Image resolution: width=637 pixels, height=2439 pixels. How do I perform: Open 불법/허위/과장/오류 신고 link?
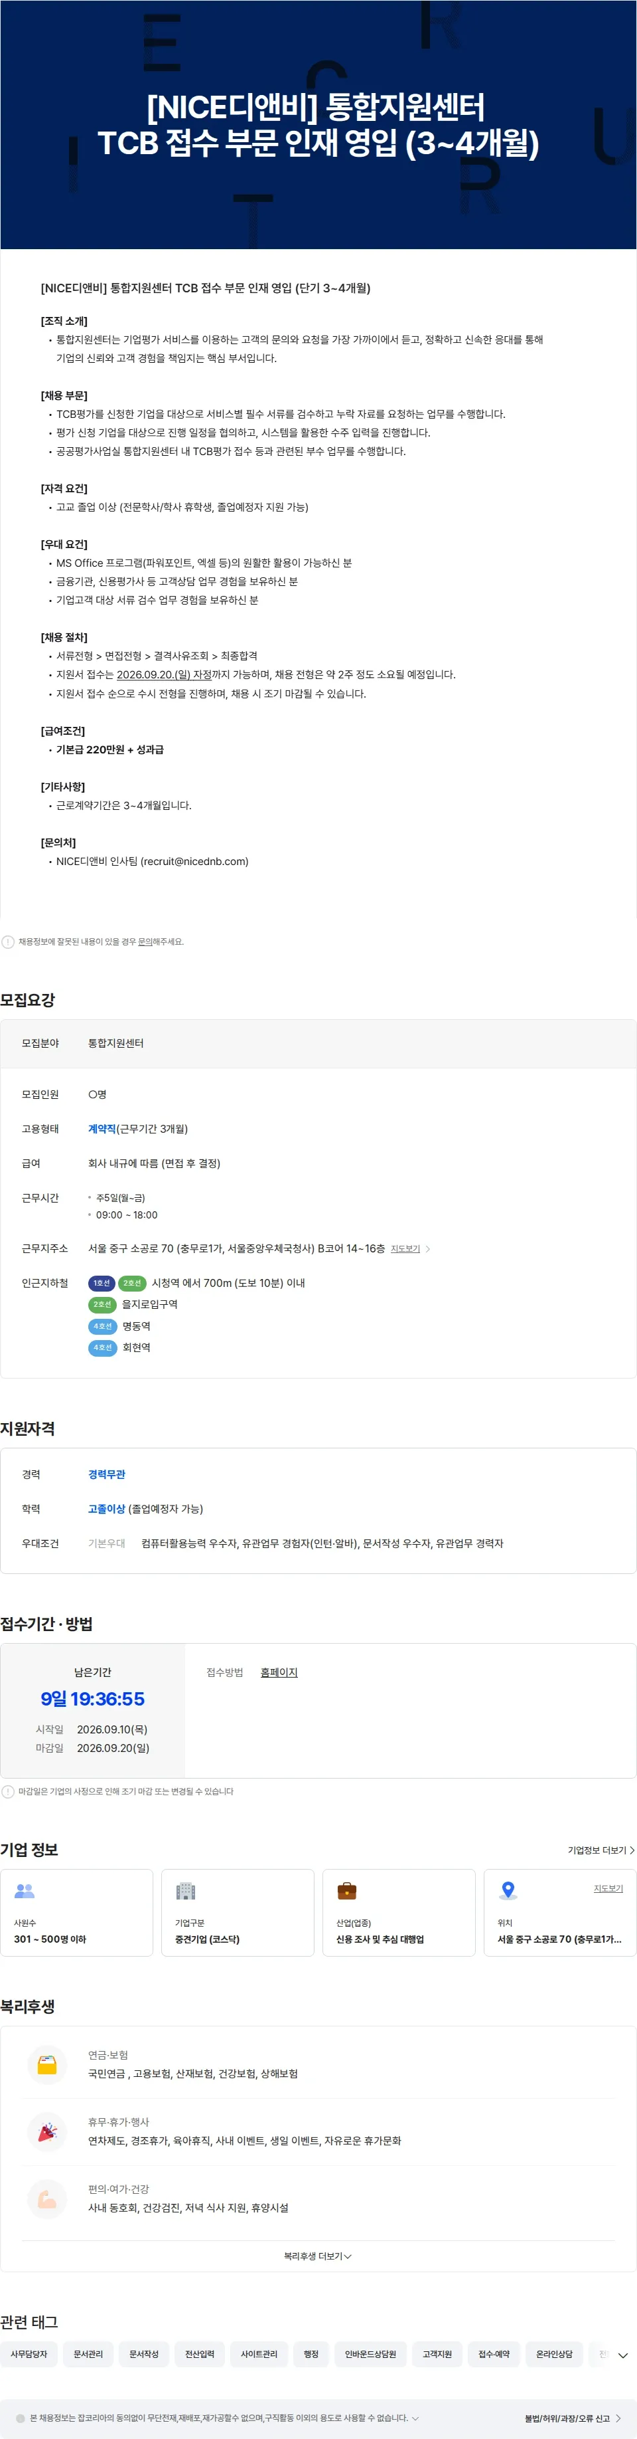(573, 2418)
